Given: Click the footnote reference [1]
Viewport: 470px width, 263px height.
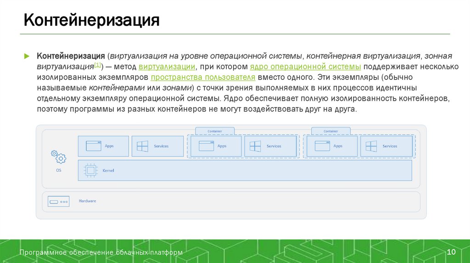Looking at the screenshot, I should 97,65.
